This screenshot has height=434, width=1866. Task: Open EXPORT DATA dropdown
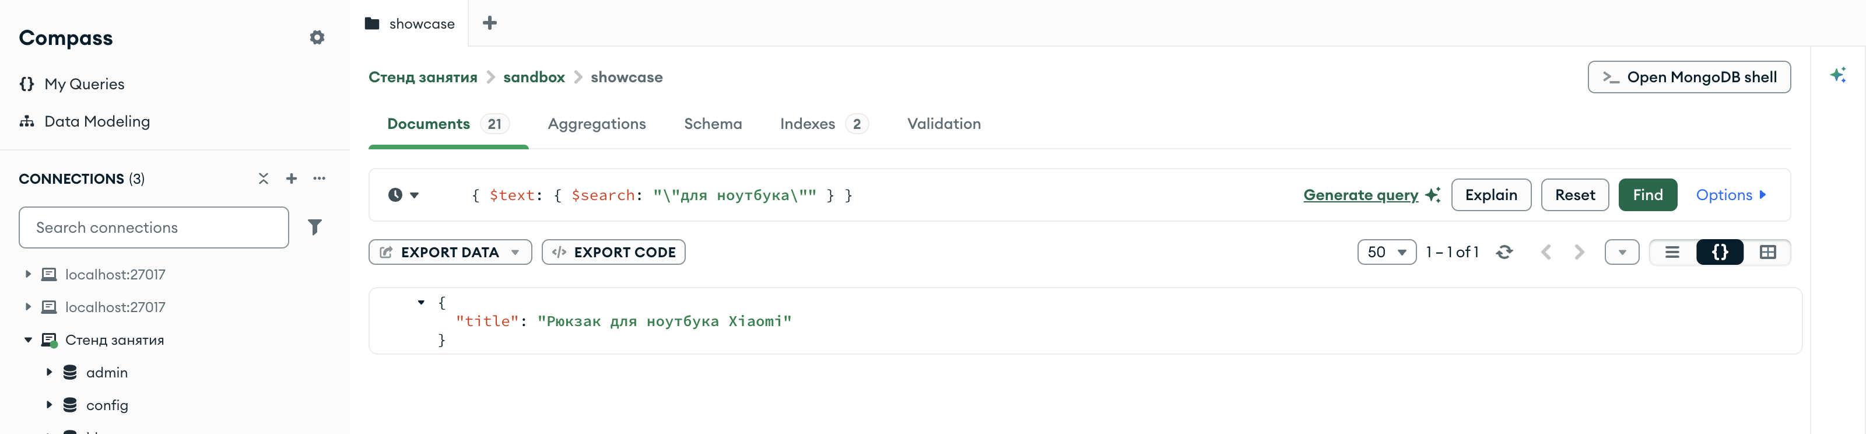click(450, 252)
